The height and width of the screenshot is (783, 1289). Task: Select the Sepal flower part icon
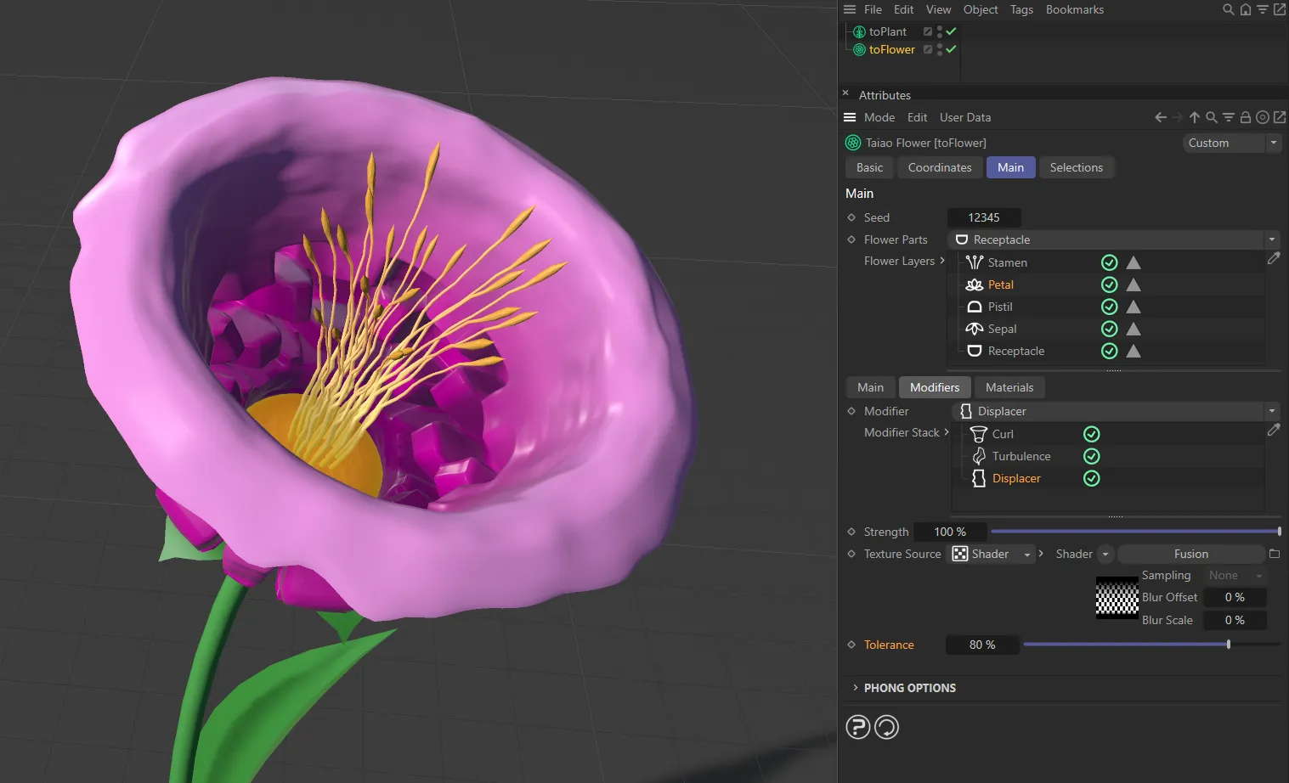974,329
